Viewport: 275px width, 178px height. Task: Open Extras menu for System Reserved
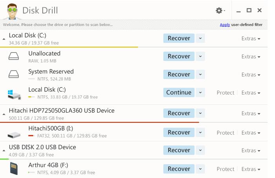pos(251,74)
